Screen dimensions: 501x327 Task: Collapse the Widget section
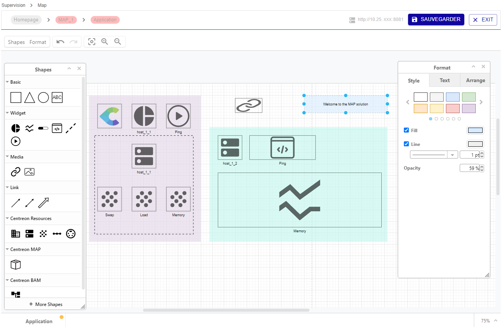click(x=7, y=113)
